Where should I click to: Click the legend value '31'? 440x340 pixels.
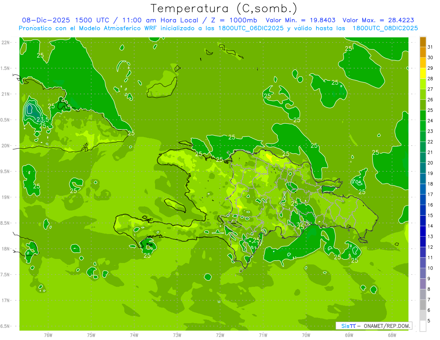point(430,47)
